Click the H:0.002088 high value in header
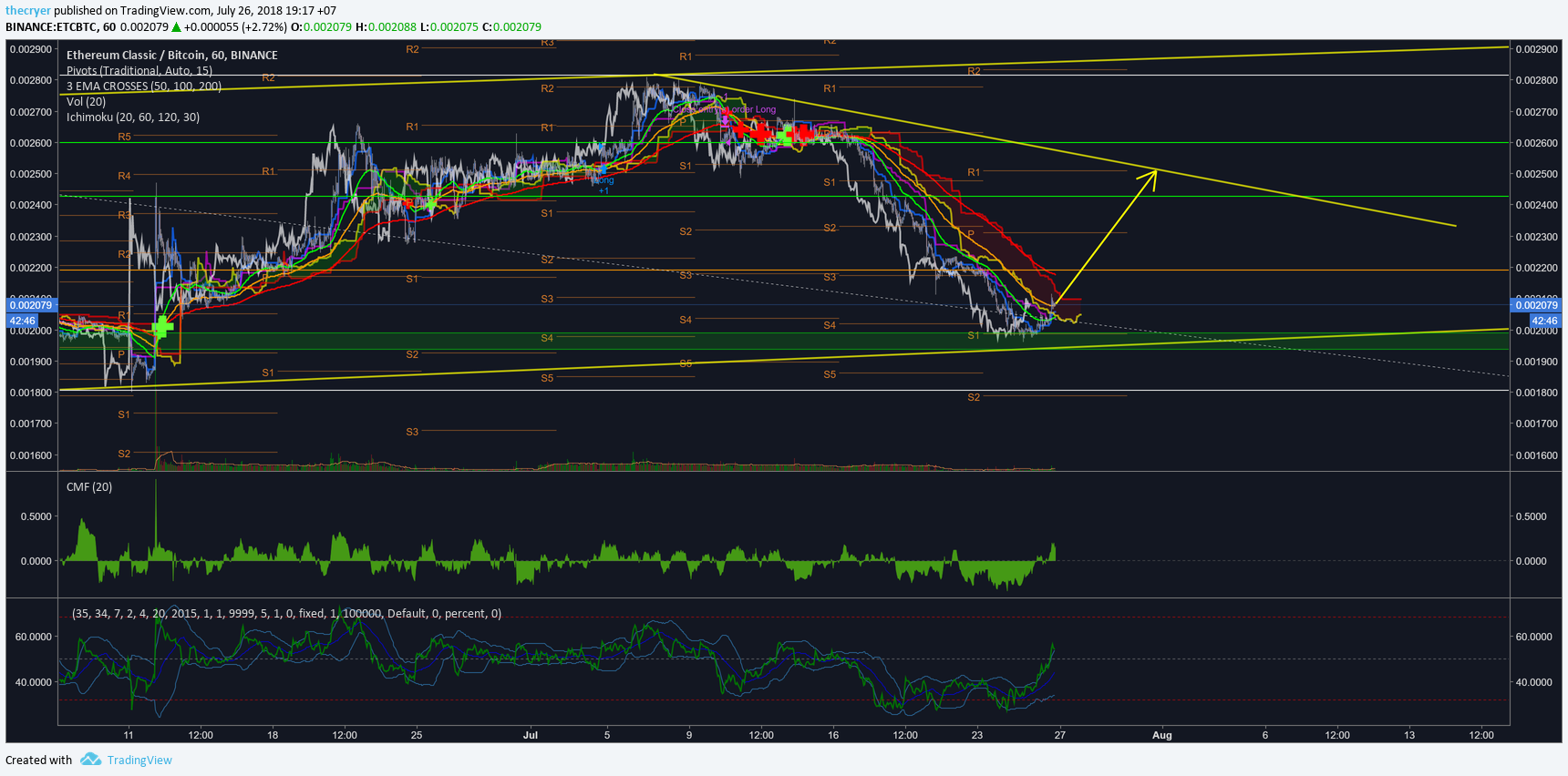 click(386, 27)
